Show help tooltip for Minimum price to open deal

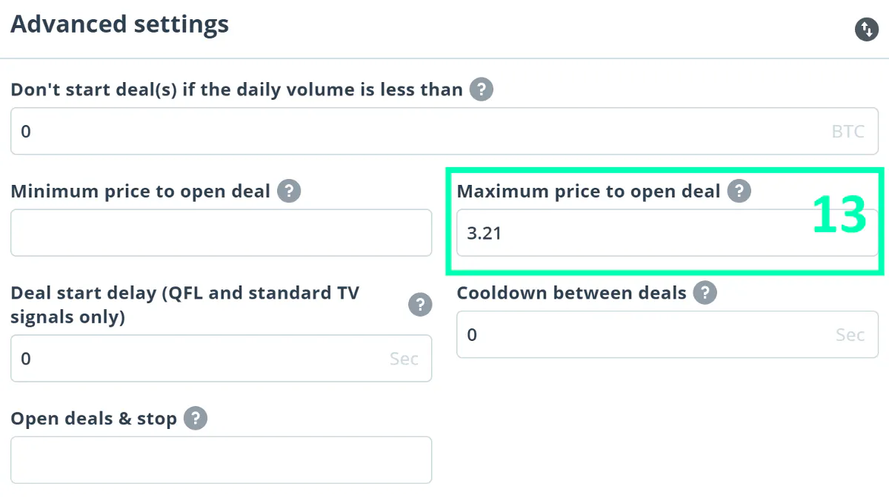(289, 192)
